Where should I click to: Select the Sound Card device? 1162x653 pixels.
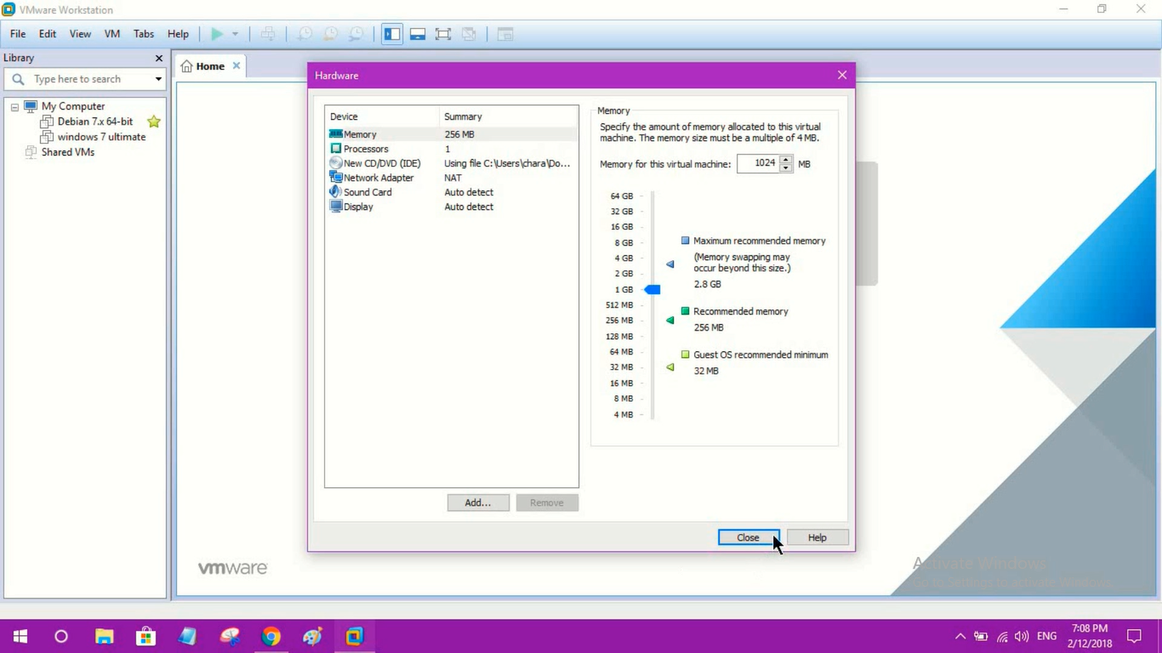click(366, 191)
